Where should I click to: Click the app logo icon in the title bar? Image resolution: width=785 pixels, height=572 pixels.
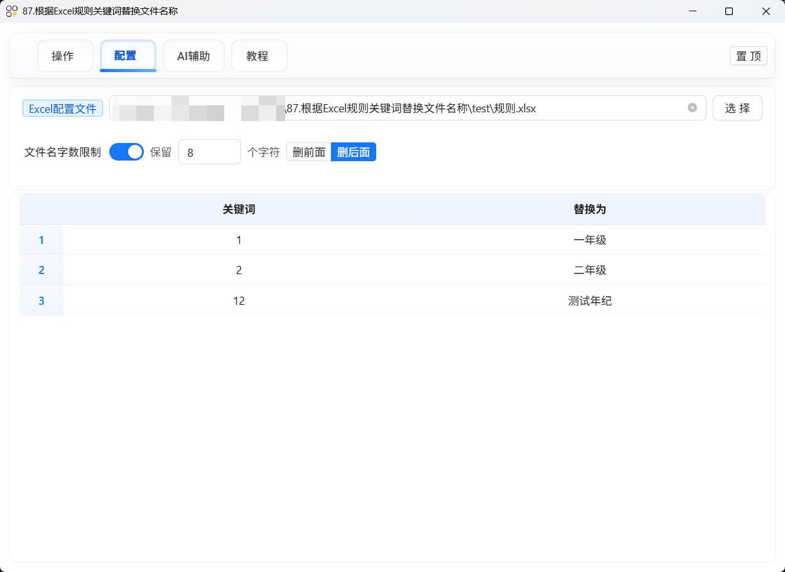pos(11,11)
